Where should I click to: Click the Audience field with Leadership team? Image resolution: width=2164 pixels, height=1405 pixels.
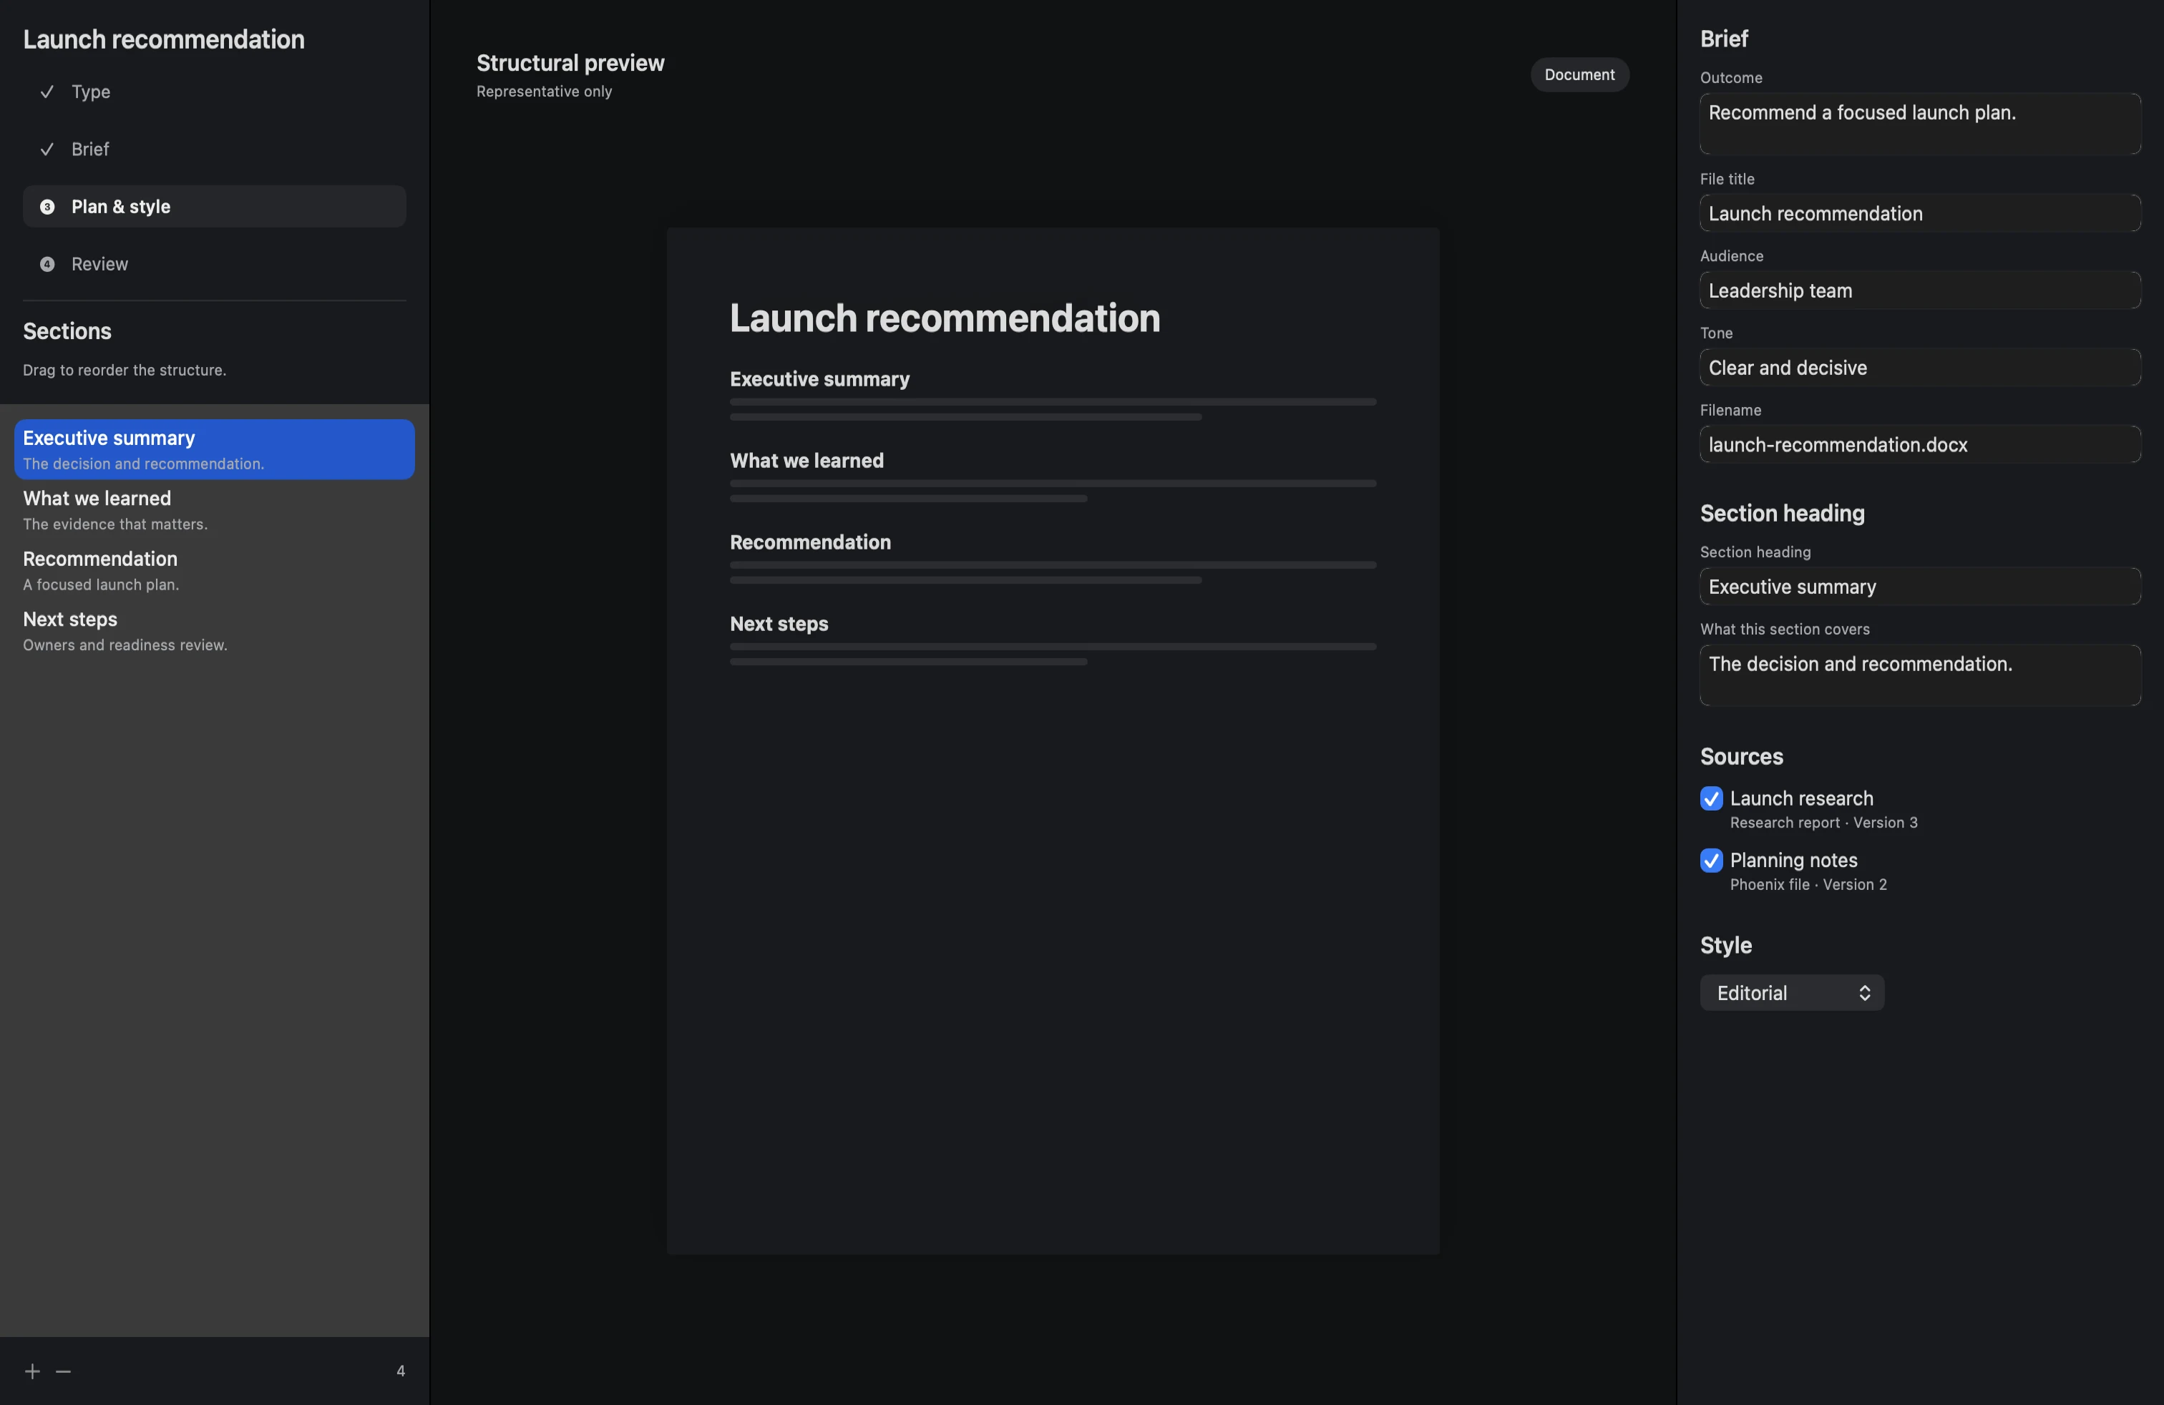tap(1920, 291)
